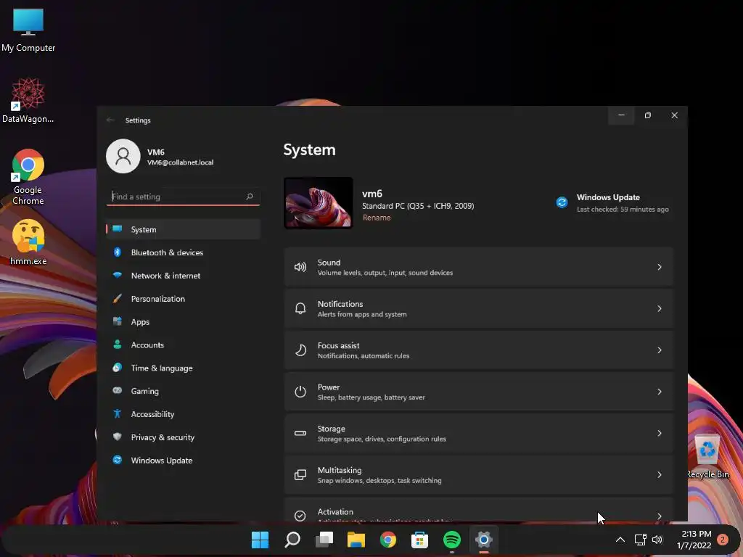Open Multitasking snap windows settings

(x=479, y=474)
